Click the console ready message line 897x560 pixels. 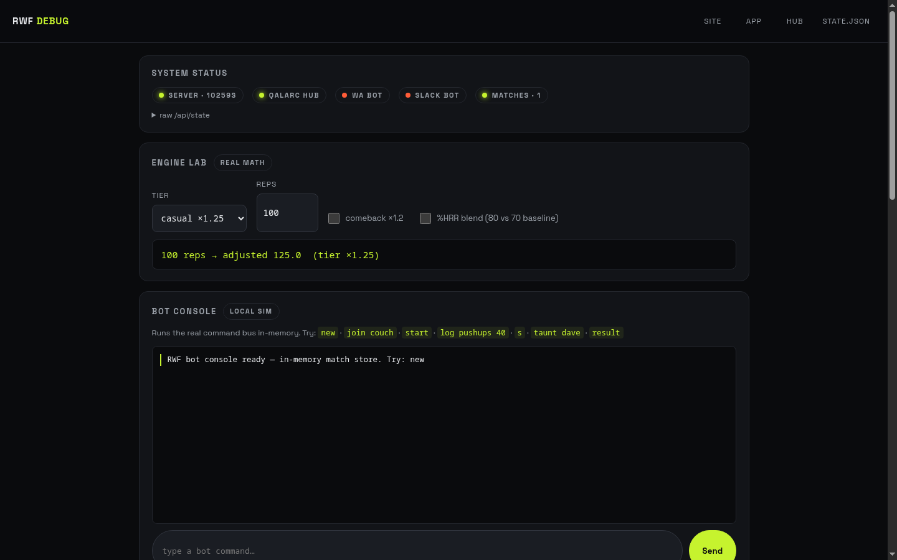click(x=444, y=360)
